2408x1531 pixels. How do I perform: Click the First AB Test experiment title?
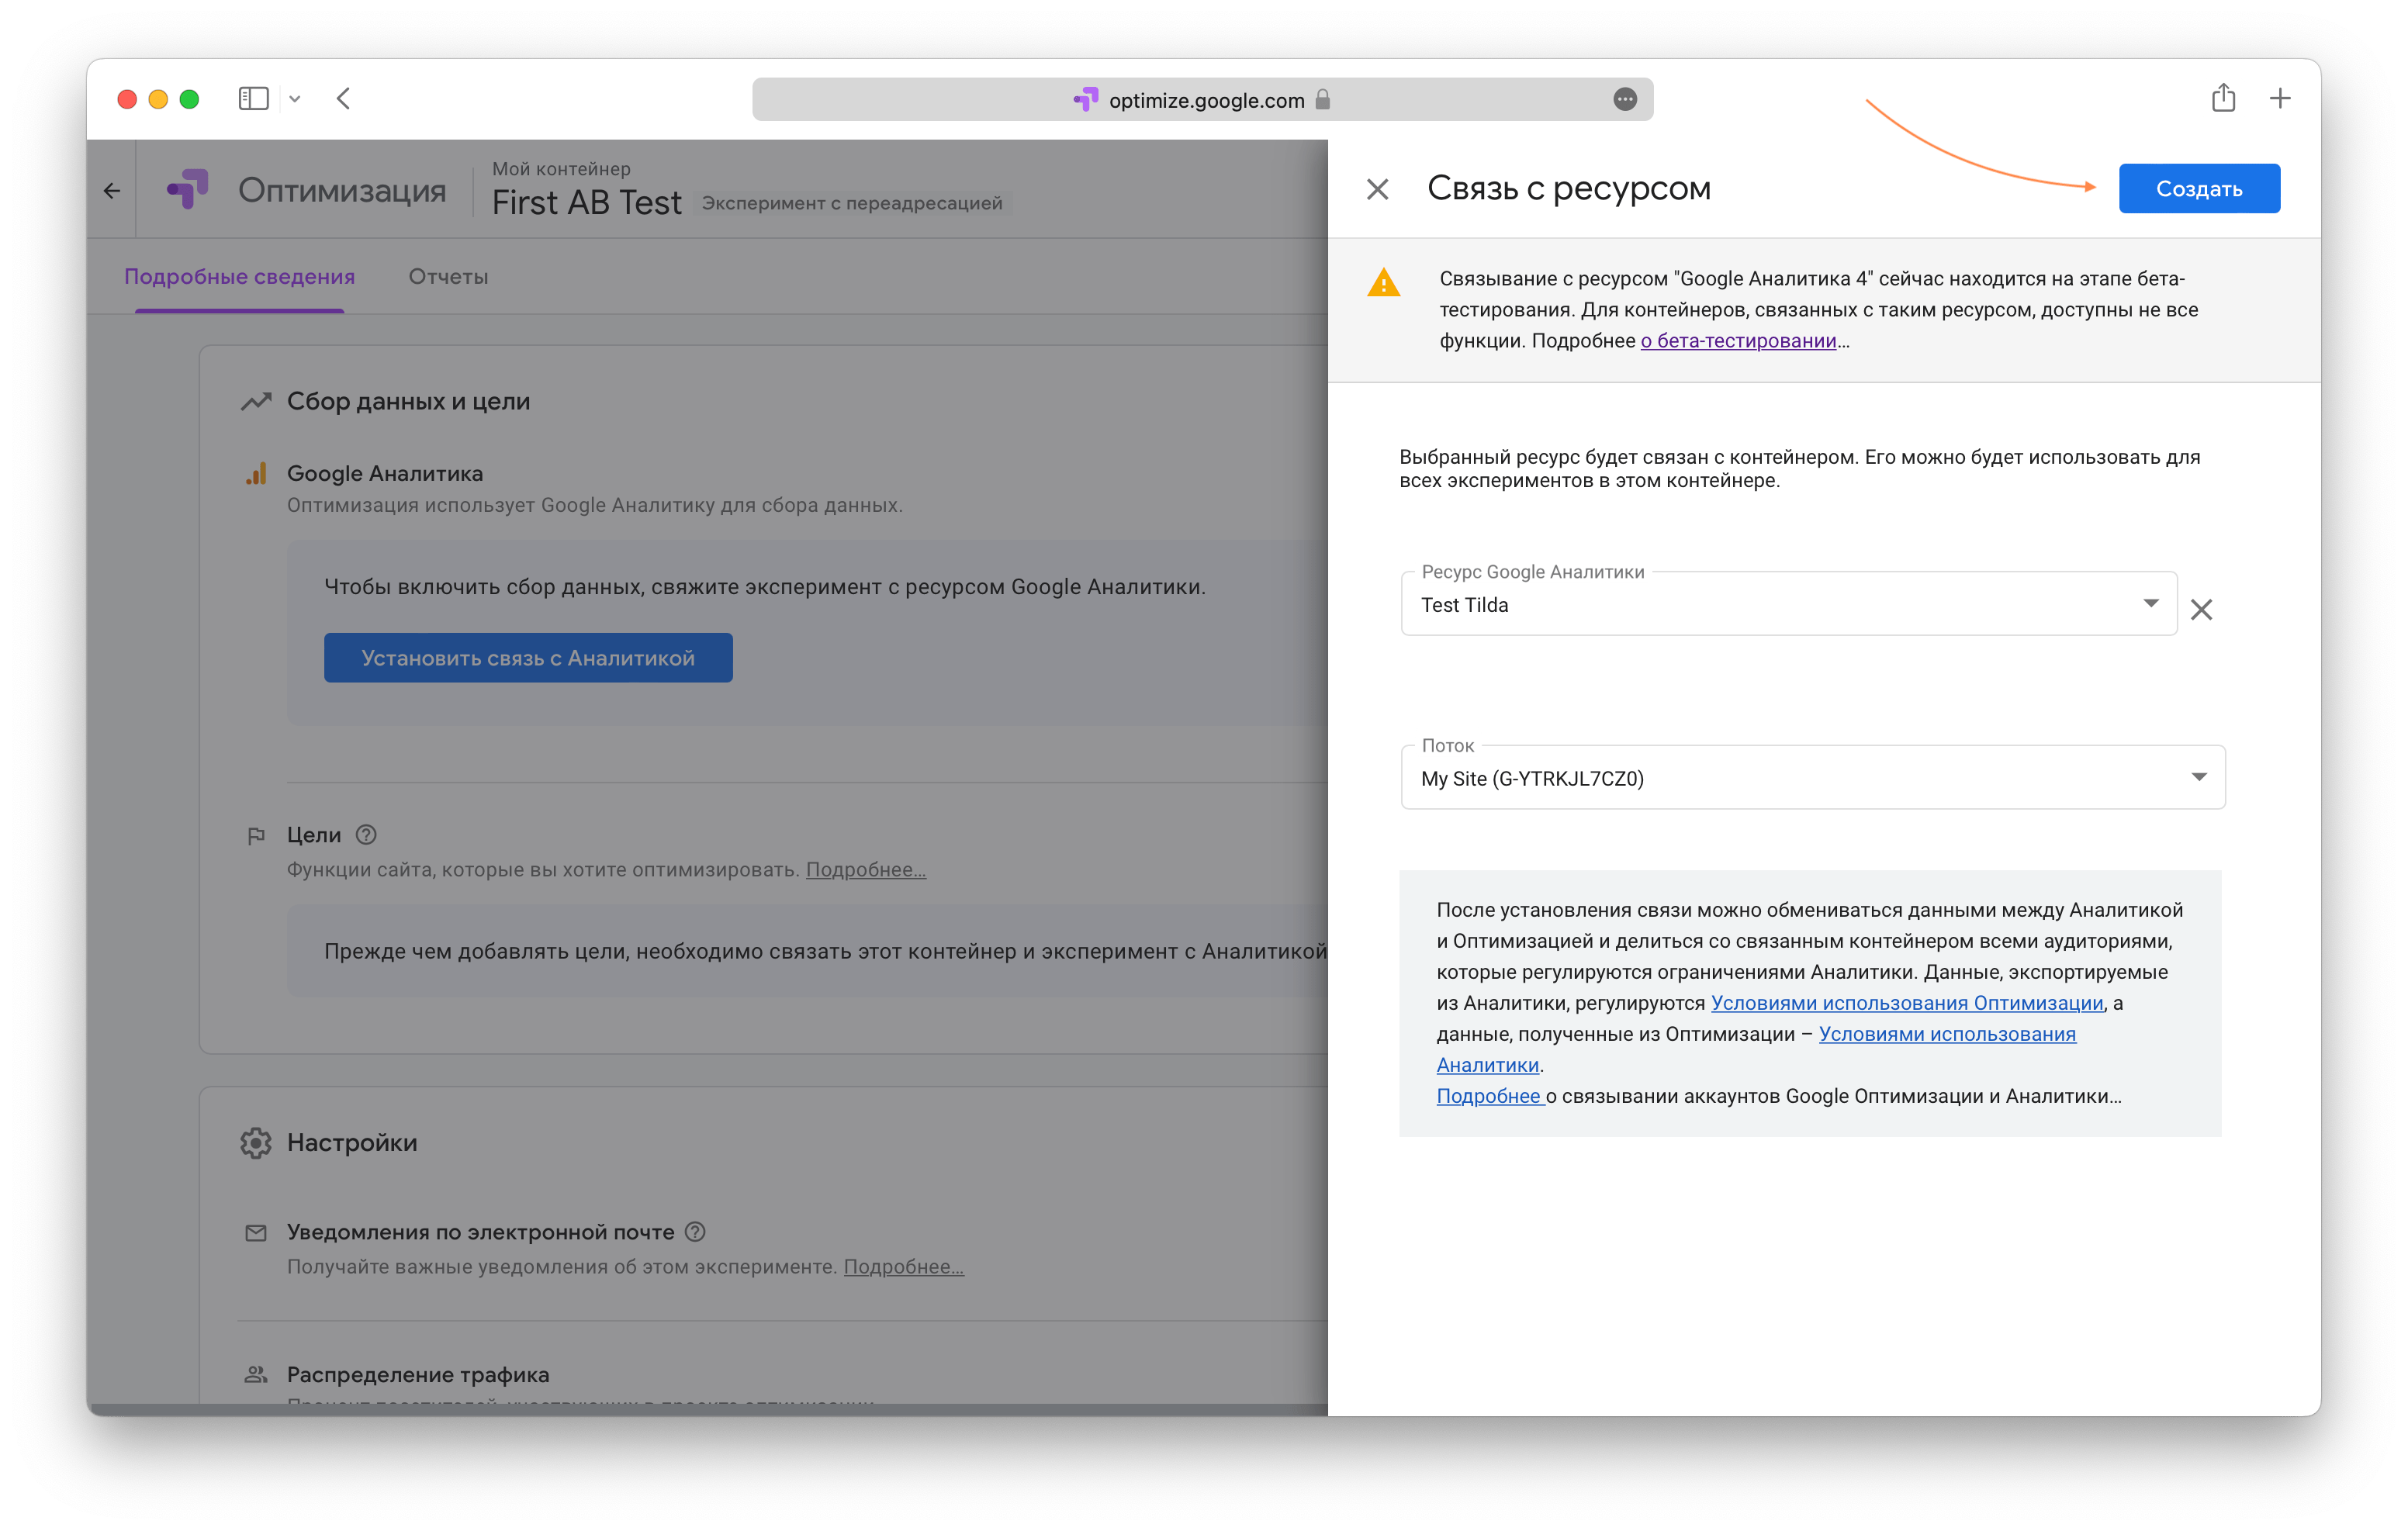(586, 202)
